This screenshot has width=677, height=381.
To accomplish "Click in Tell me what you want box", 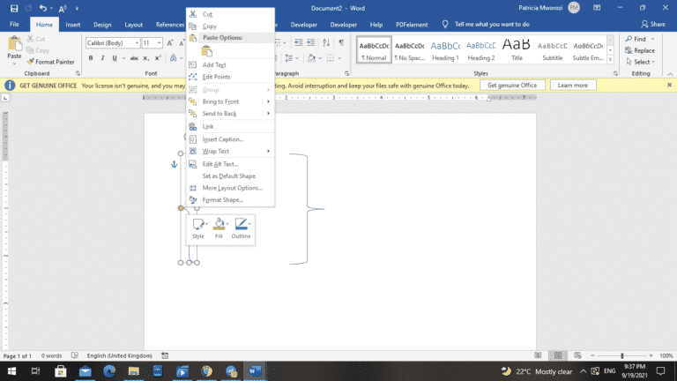I will click(x=492, y=24).
